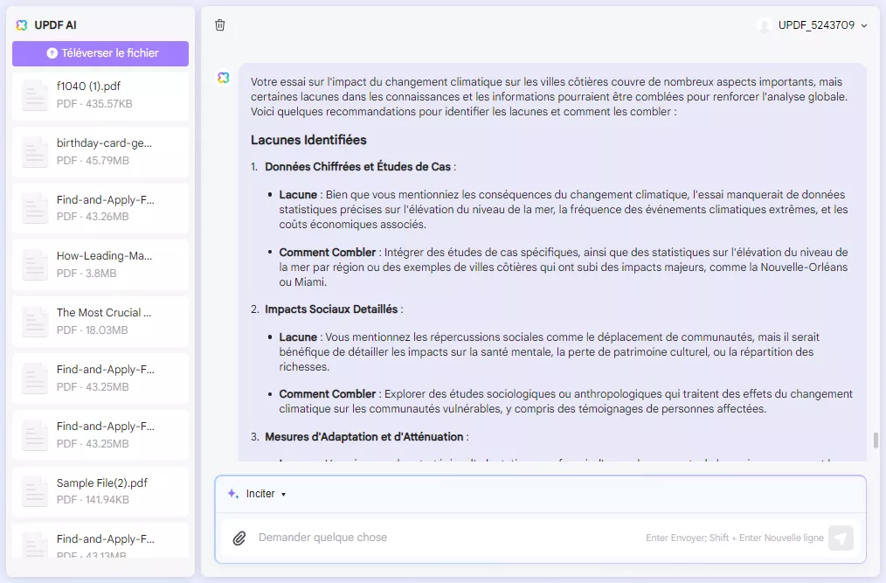Click the PDF icon of How-Leading-Ma file
The height and width of the screenshot is (583, 886).
coord(34,264)
